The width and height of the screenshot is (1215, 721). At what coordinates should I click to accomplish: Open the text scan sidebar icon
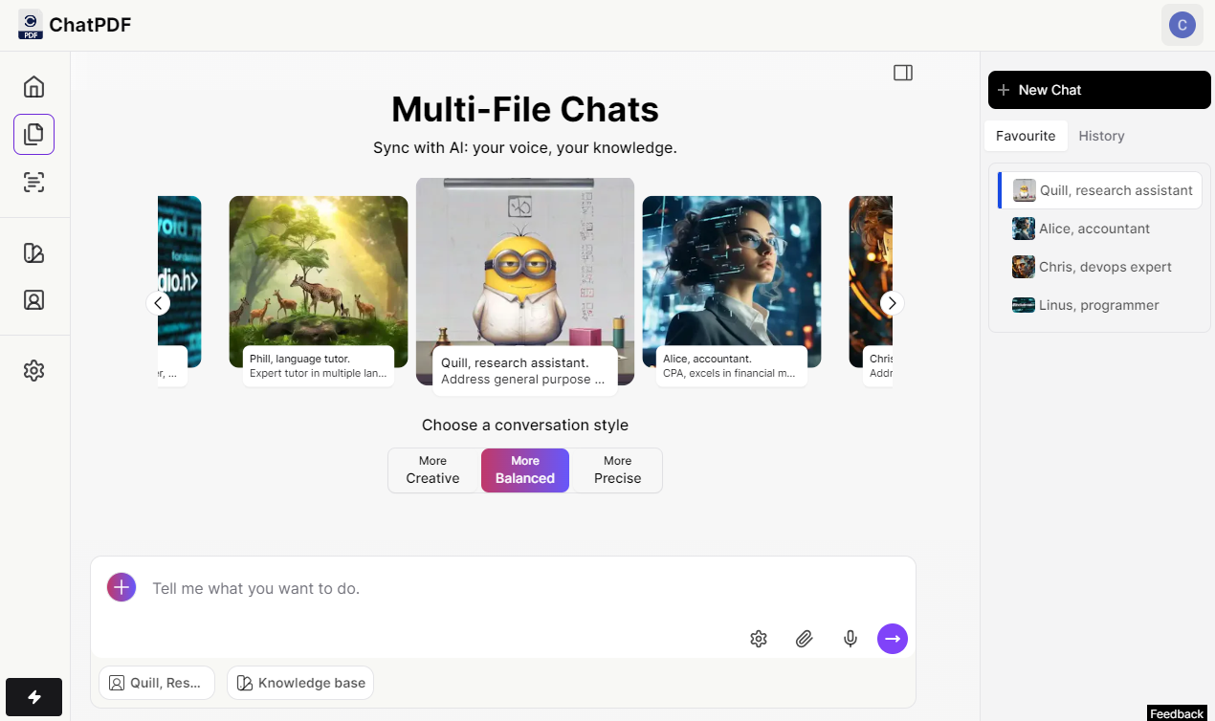33,182
